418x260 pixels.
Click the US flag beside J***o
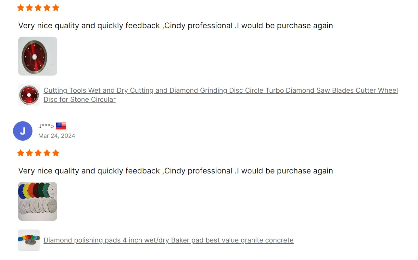[61, 126]
